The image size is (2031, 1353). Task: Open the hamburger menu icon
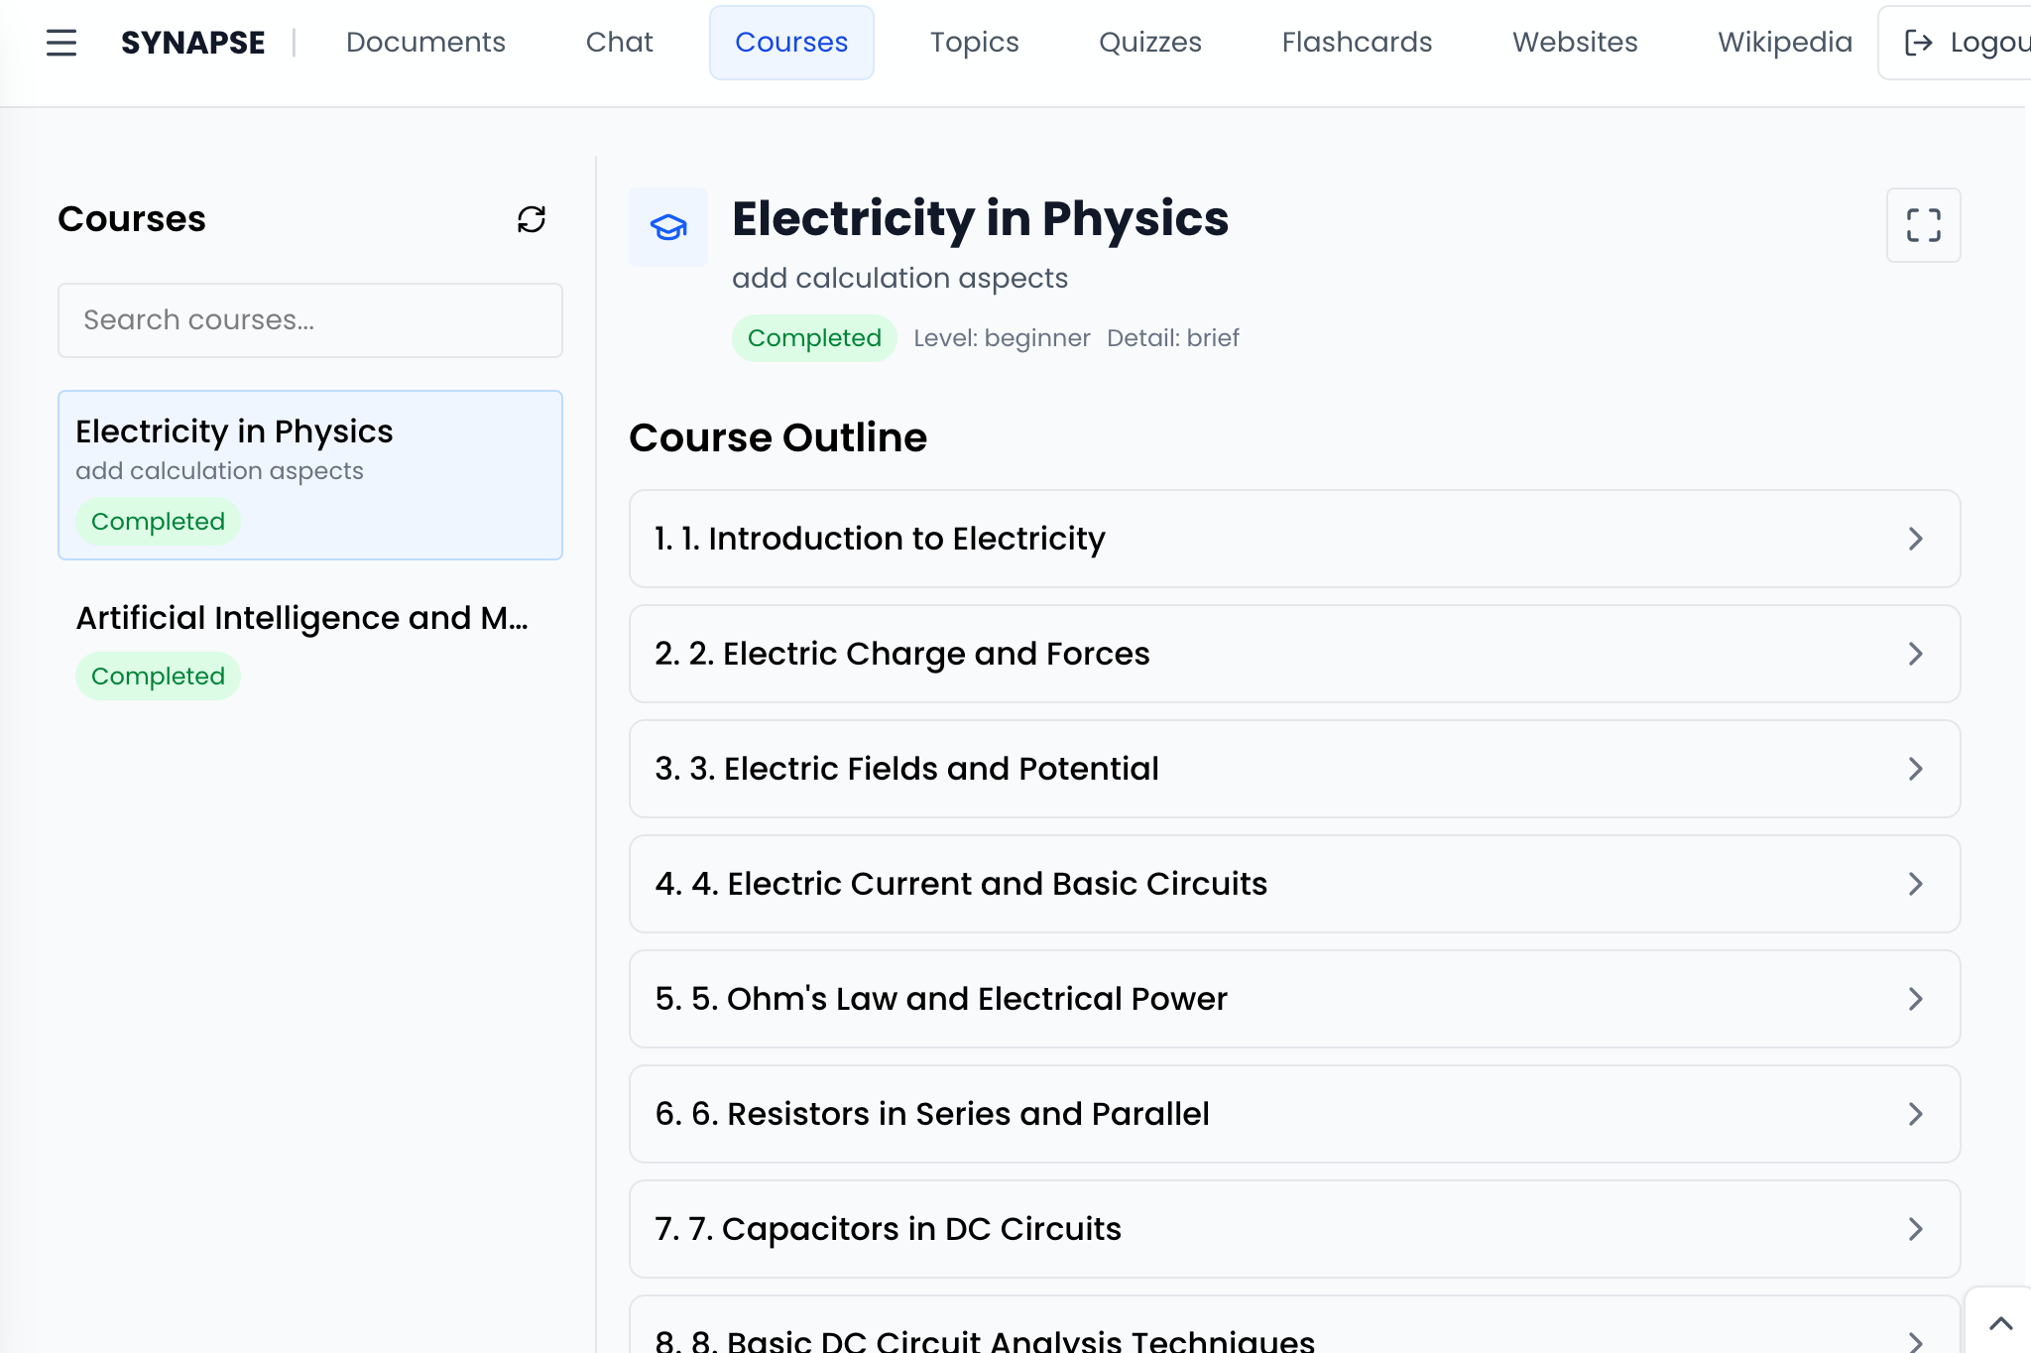pos(61,43)
